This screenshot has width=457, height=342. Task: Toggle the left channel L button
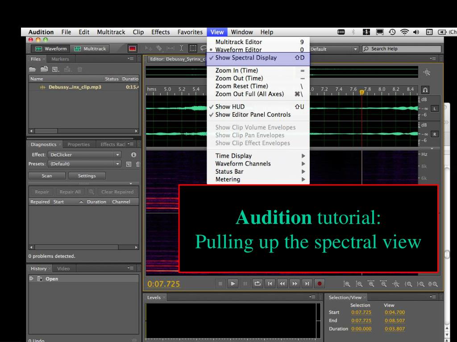[x=435, y=109]
